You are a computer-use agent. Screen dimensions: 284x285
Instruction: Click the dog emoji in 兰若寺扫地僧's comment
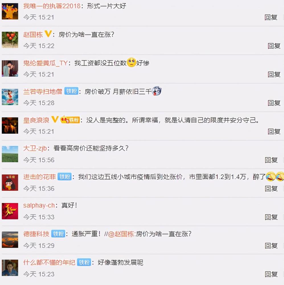tap(156, 91)
